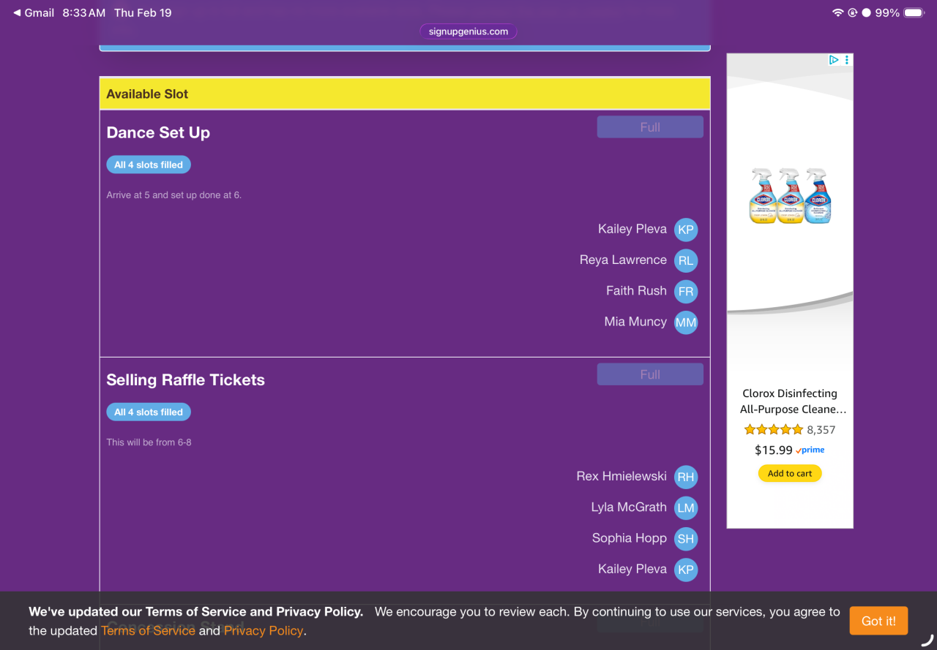This screenshot has height=650, width=937.
Task: Select the name Rex Hmielewski
Action: pyautogui.click(x=621, y=476)
